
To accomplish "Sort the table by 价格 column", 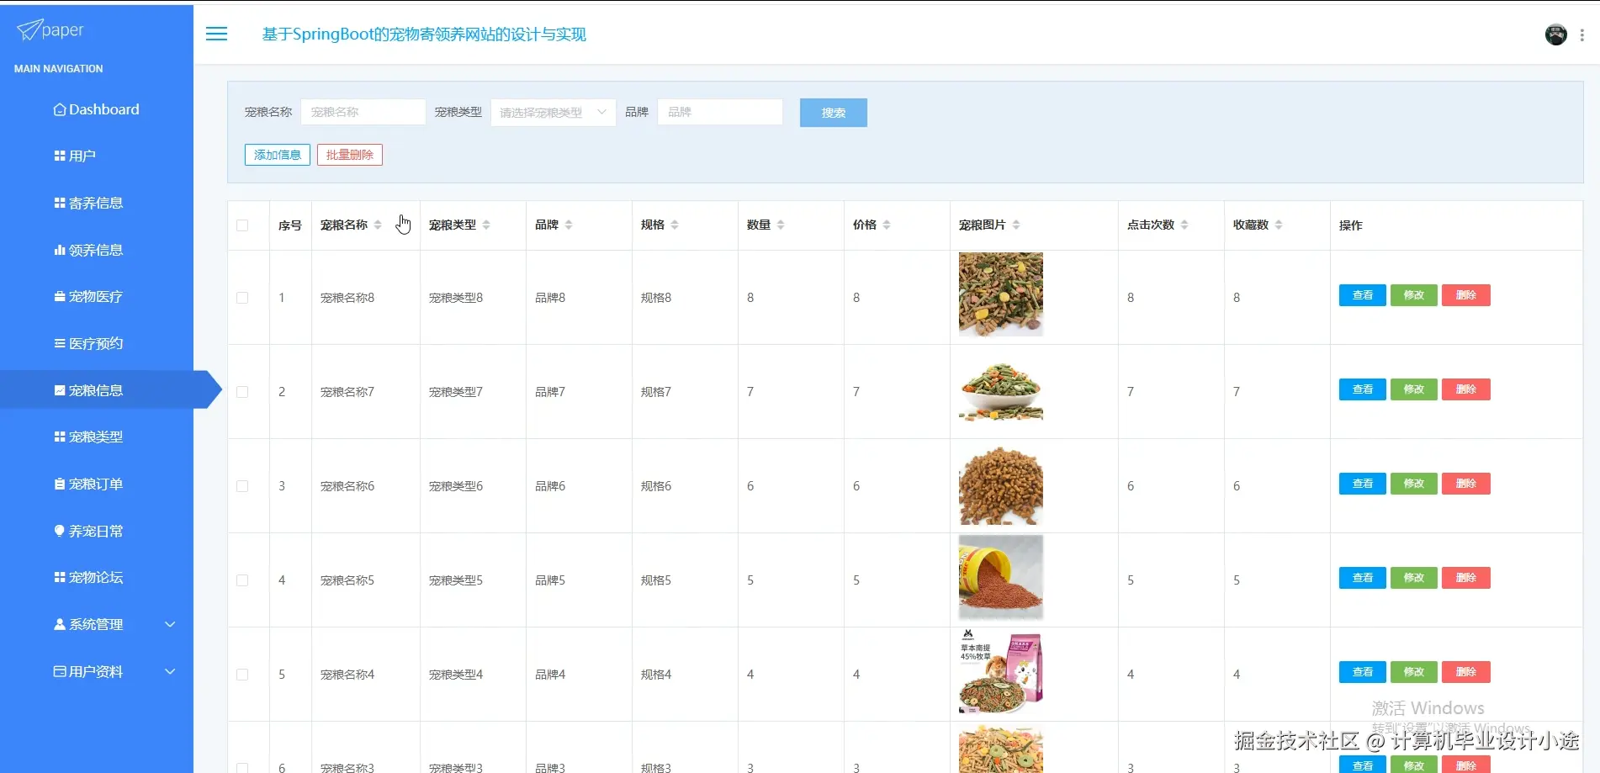I will point(887,225).
